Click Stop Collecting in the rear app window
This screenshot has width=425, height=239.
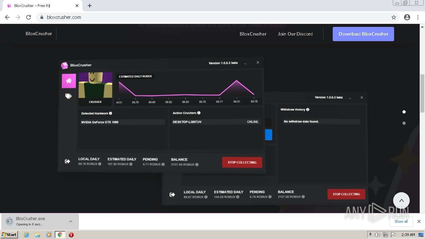346,194
